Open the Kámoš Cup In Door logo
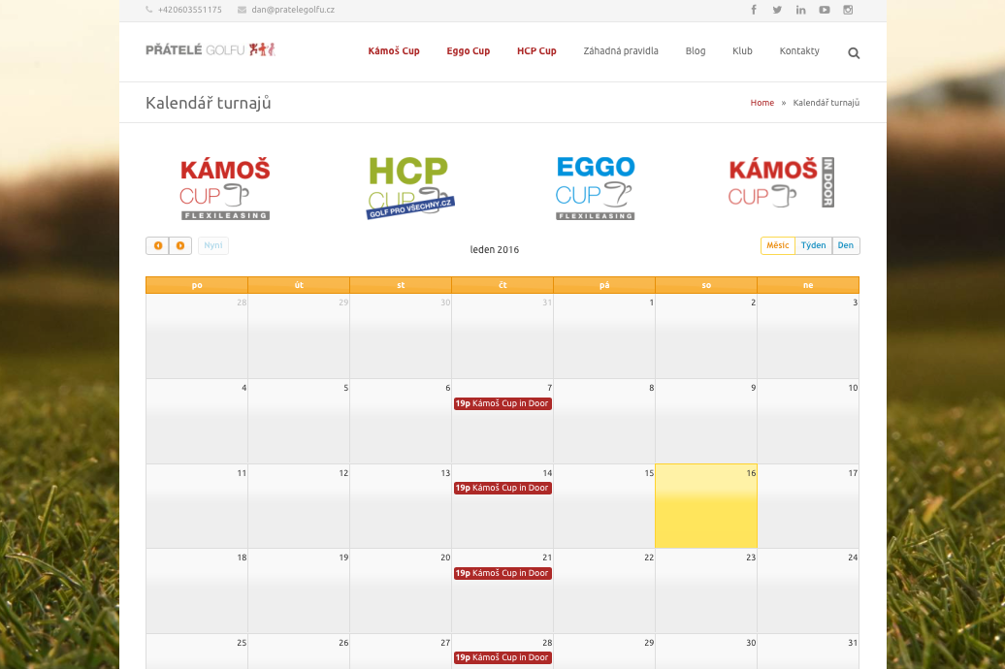 [x=781, y=182]
